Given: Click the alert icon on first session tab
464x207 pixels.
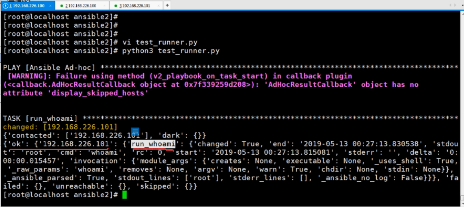Looking at the screenshot, I should pyautogui.click(x=6, y=6).
